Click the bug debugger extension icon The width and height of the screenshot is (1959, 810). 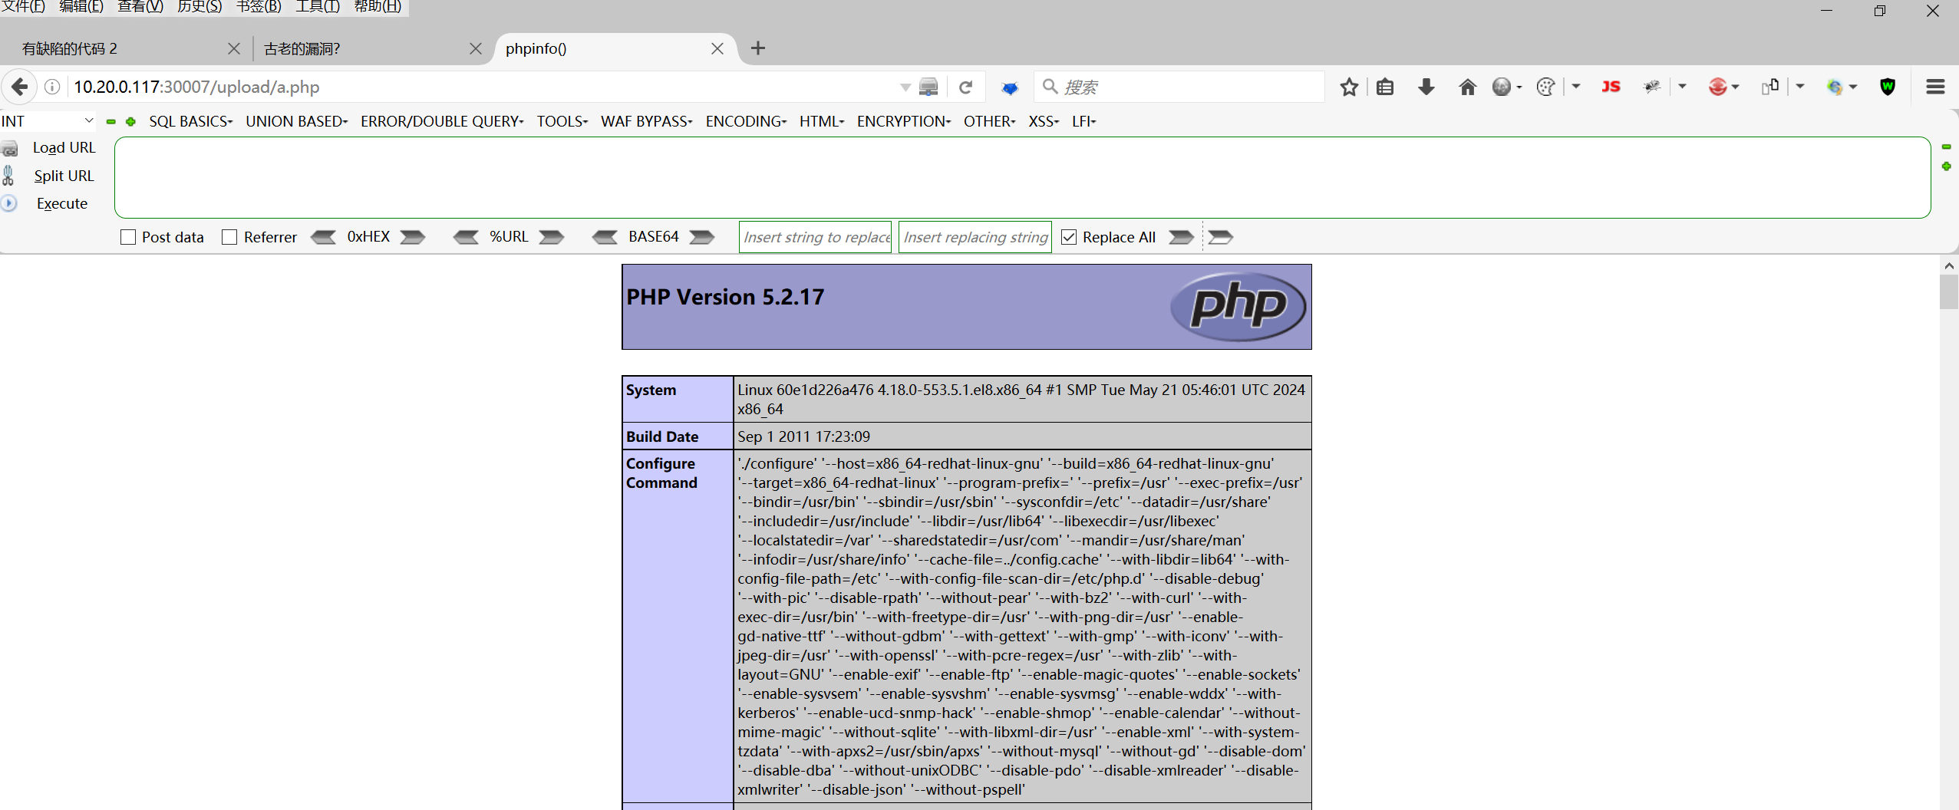(1652, 87)
